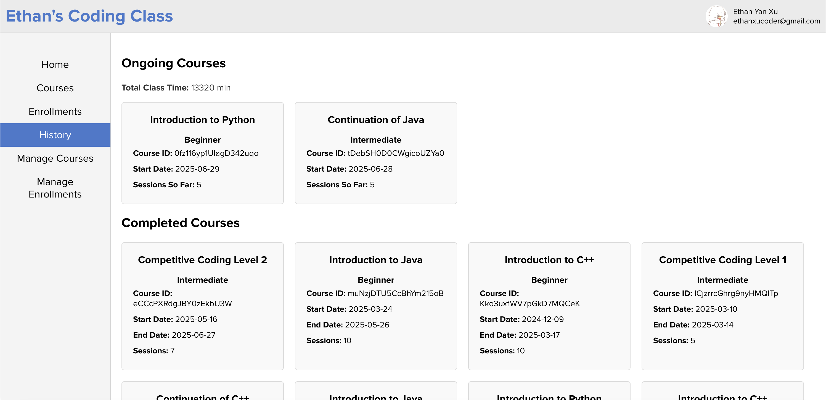Open the ongoing Introduction to Python card title
Image resolution: width=826 pixels, height=400 pixels.
pos(203,120)
